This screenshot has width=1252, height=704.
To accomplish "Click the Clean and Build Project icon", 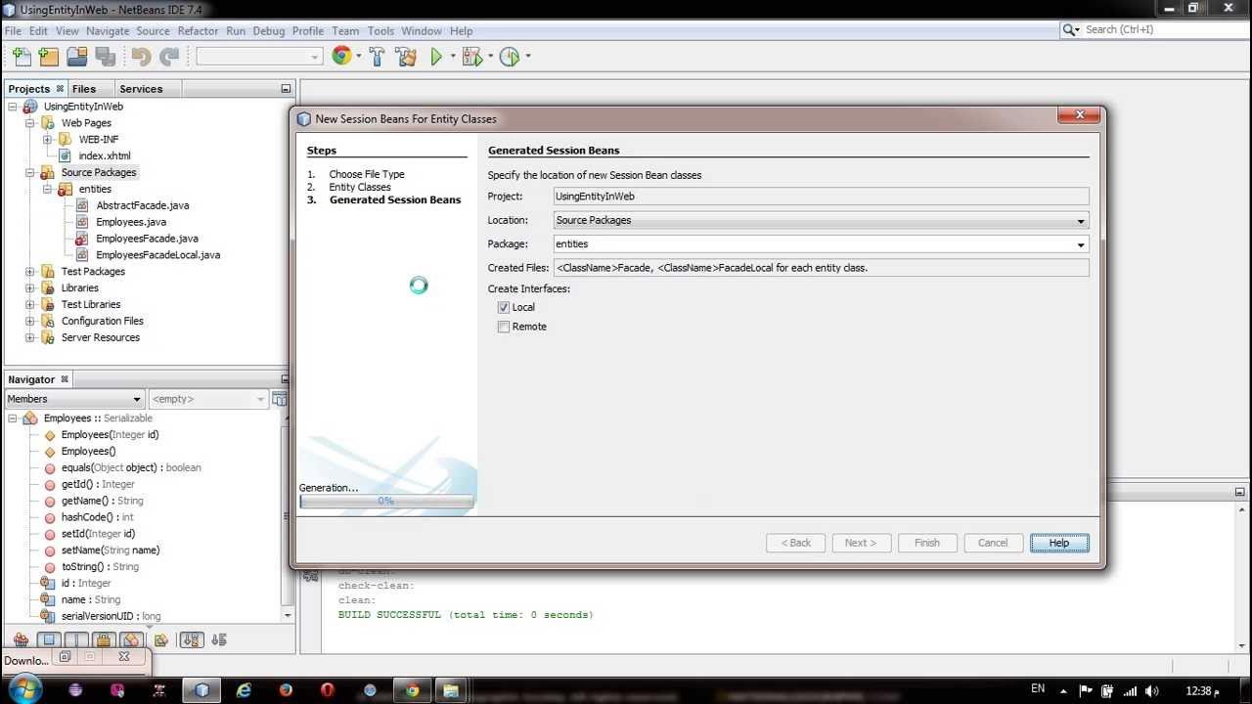I will point(407,57).
